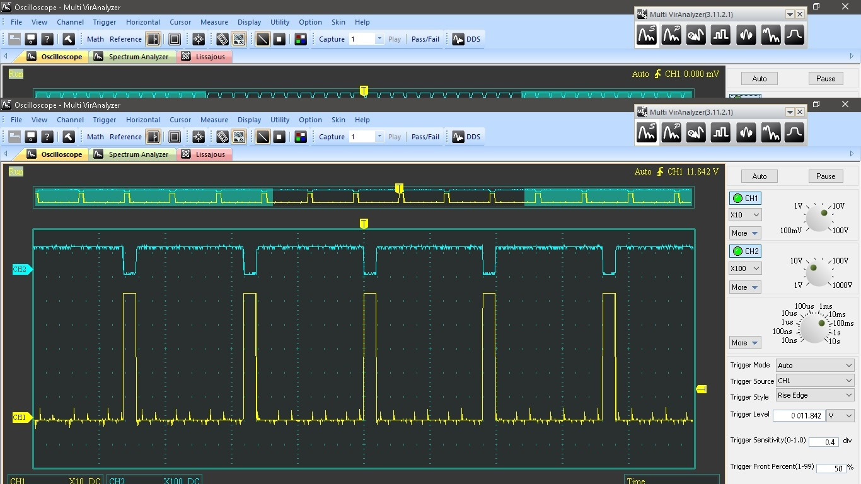Screen dimensions: 861x484
Task: Open the Trigger Style Rise Edge dropdown
Action: pyautogui.click(x=815, y=395)
